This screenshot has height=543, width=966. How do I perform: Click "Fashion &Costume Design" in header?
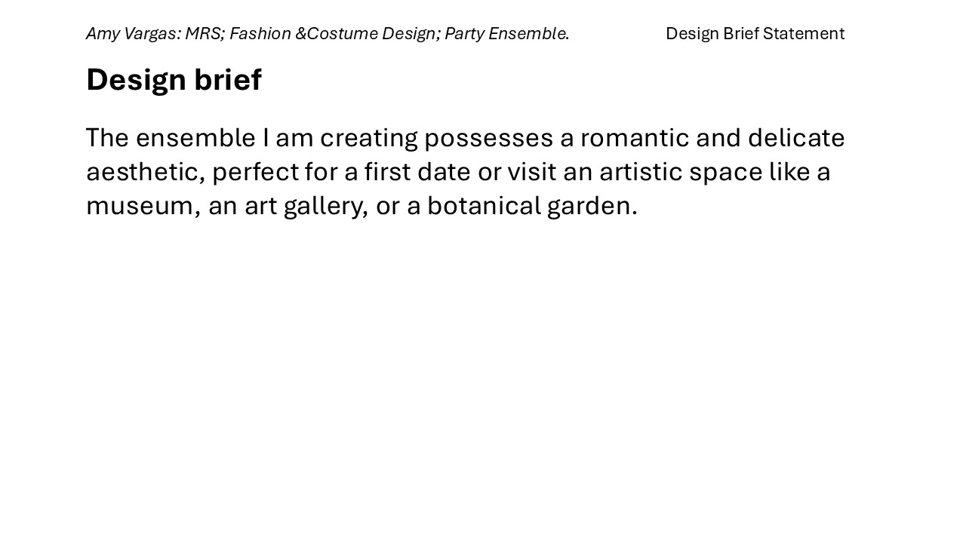tap(332, 33)
